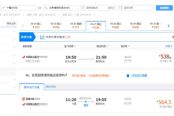Open search history 武汉–十堰 2019-09-27
174x116 pixels.
coord(77,15)
